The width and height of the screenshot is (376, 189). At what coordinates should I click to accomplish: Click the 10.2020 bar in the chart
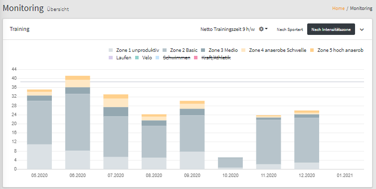click(x=230, y=164)
